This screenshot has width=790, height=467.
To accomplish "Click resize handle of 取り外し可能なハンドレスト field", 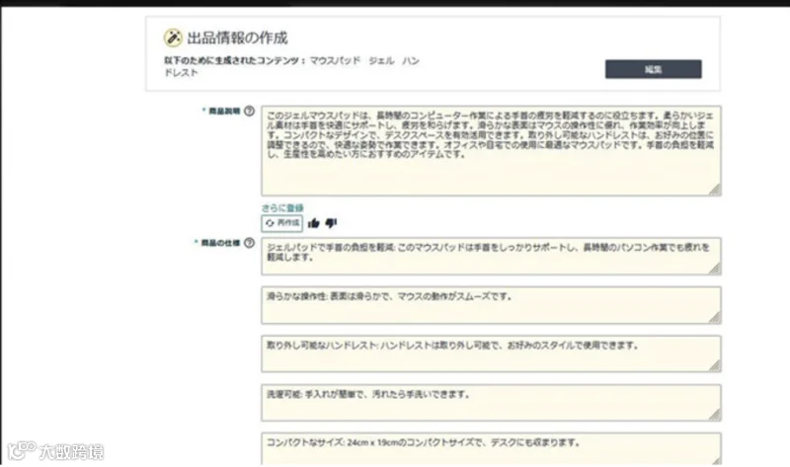I will tap(715, 366).
